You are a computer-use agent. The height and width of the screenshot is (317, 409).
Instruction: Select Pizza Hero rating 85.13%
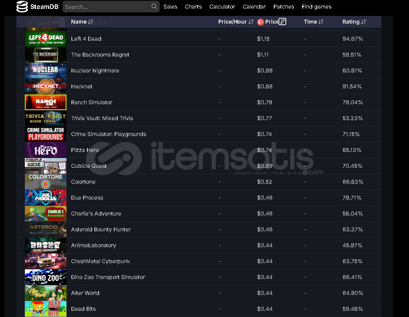click(352, 150)
